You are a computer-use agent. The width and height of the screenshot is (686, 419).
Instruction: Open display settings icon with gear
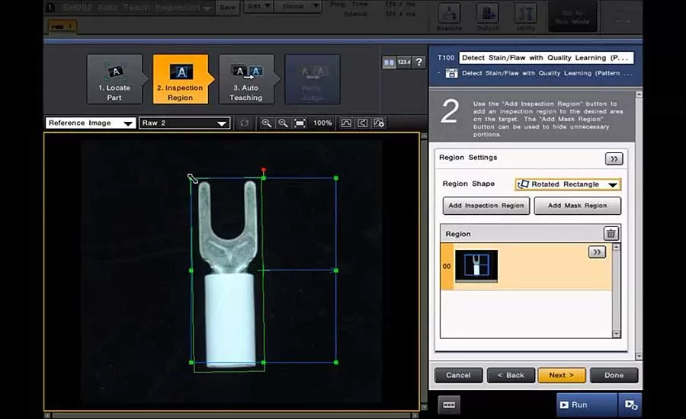[379, 123]
